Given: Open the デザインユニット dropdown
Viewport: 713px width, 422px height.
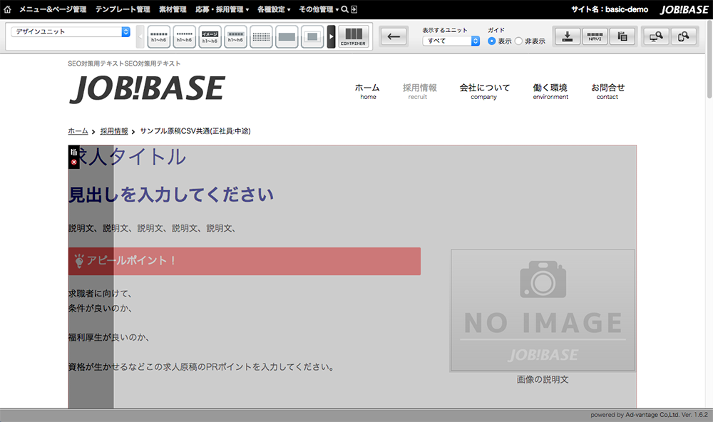Looking at the screenshot, I should click(71, 32).
